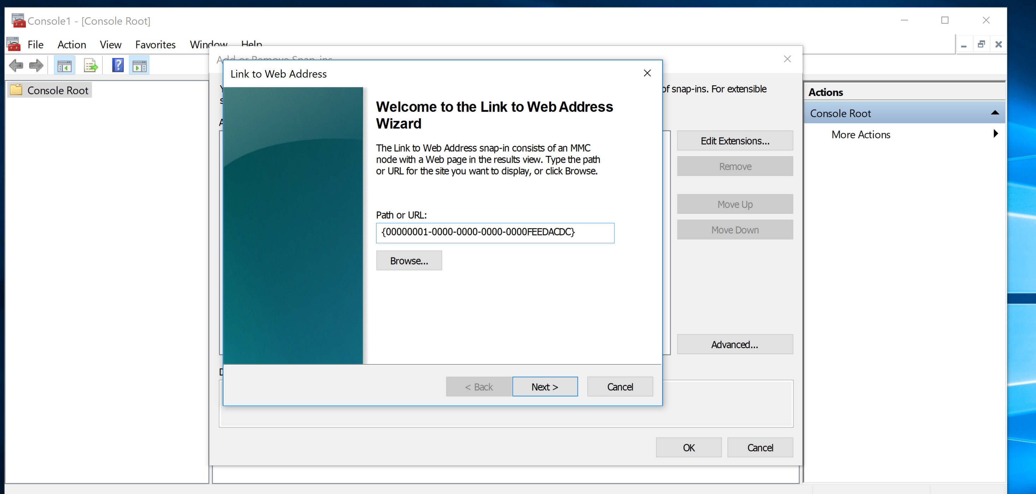Open the View menu
This screenshot has width=1036, height=494.
point(110,44)
